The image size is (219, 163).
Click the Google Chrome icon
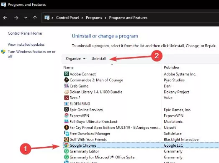[x=66, y=145]
